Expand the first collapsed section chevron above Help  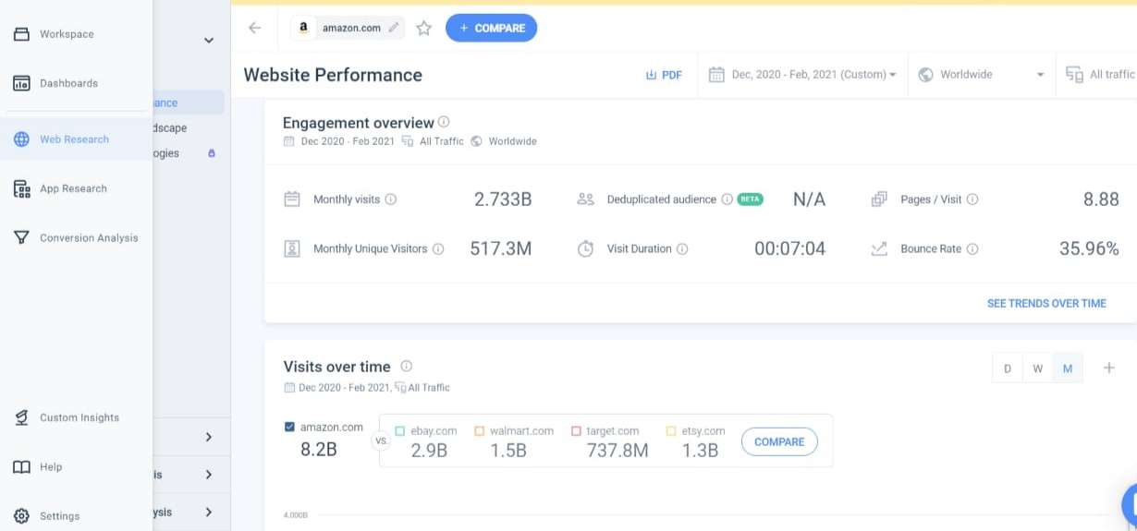pos(209,437)
